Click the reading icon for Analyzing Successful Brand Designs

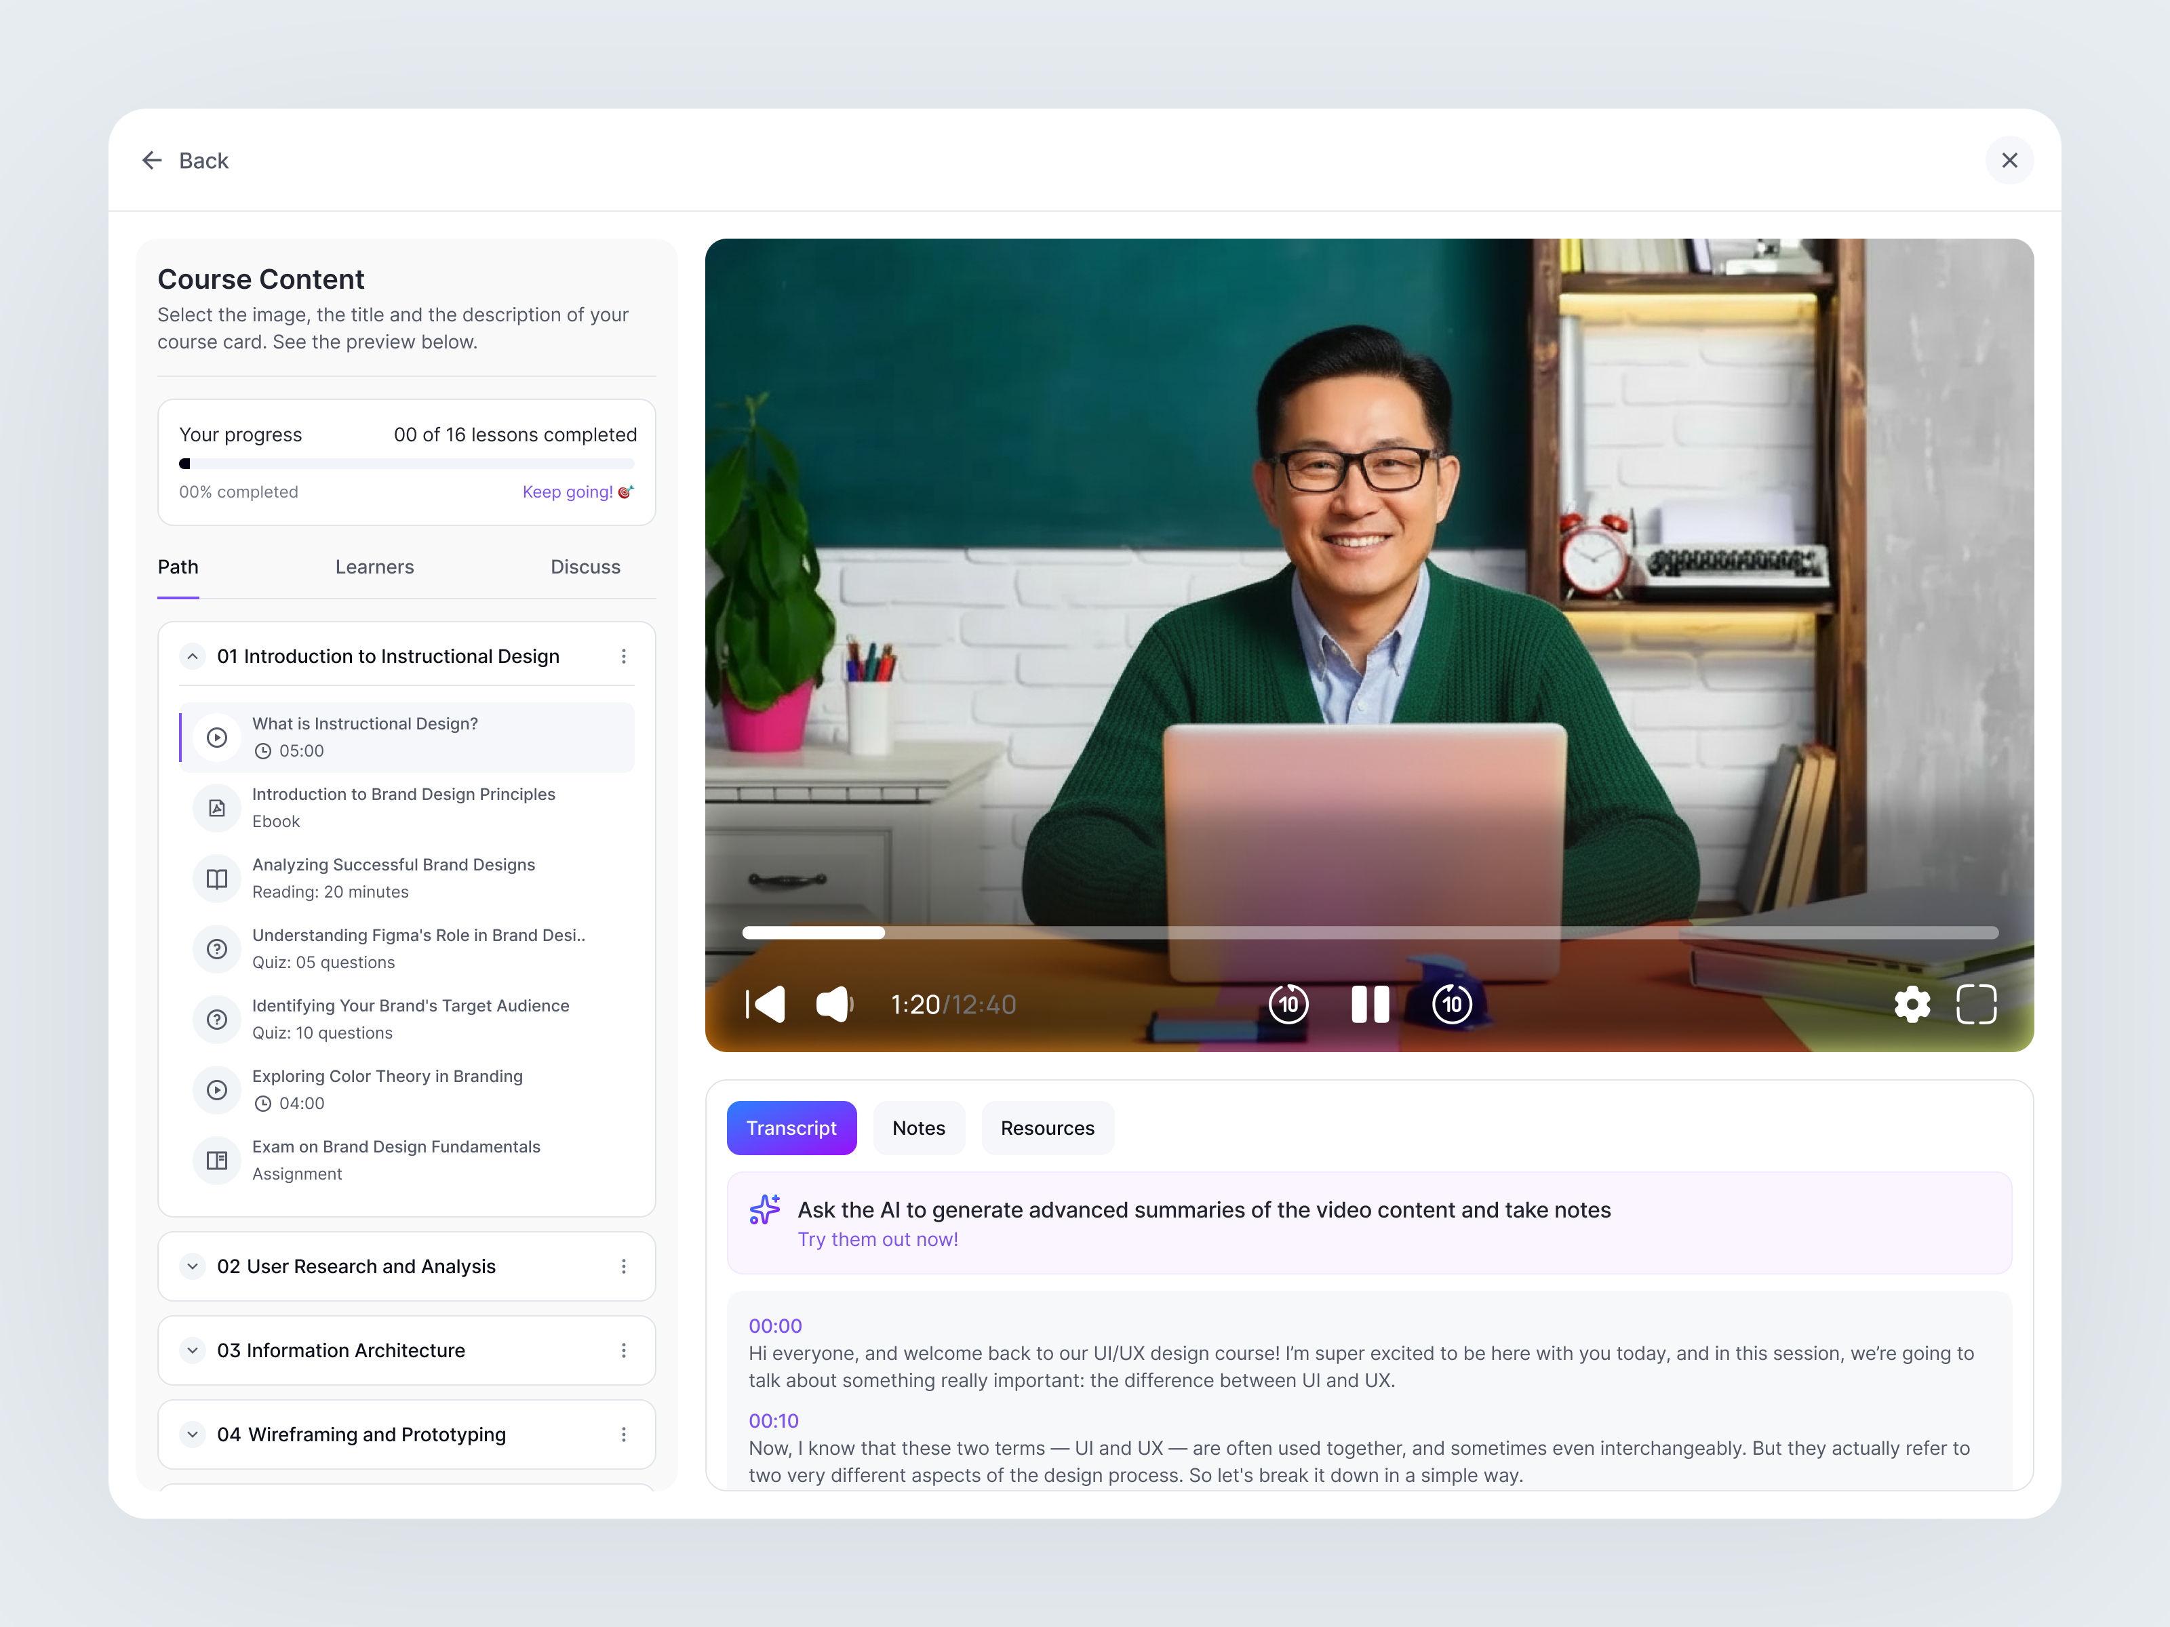(x=217, y=879)
